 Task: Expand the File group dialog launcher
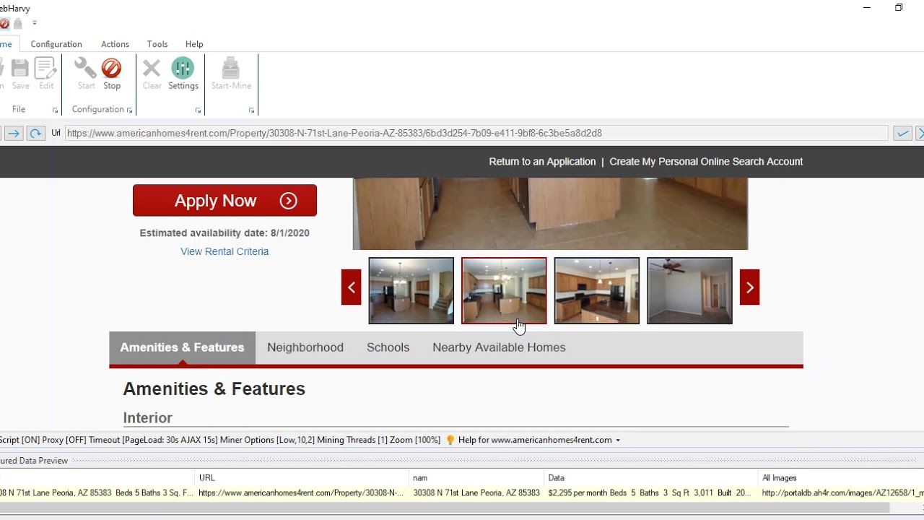click(x=55, y=110)
